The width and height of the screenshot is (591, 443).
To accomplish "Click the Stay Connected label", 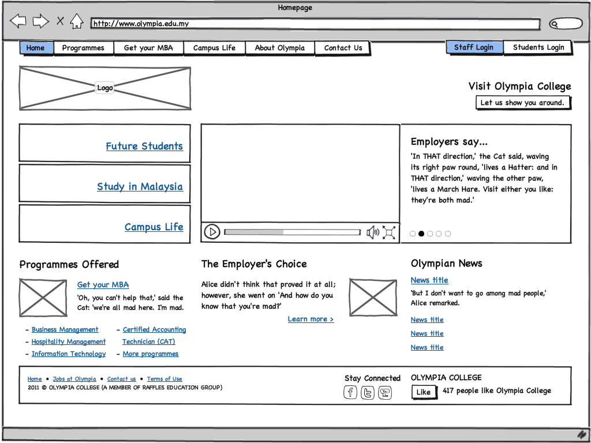I will click(x=372, y=378).
